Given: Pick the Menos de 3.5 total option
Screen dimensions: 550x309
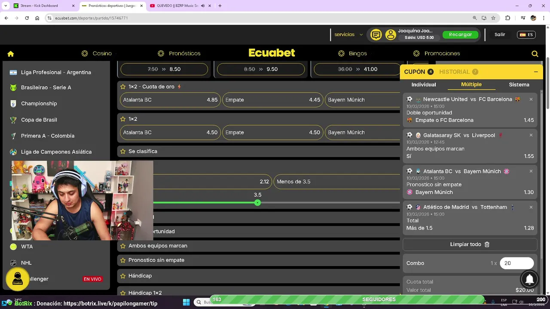Looking at the screenshot, I should click(336, 182).
